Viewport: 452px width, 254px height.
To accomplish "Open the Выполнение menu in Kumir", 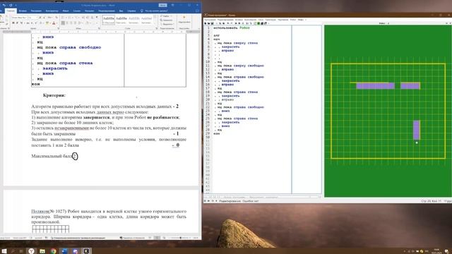I will point(250,20).
